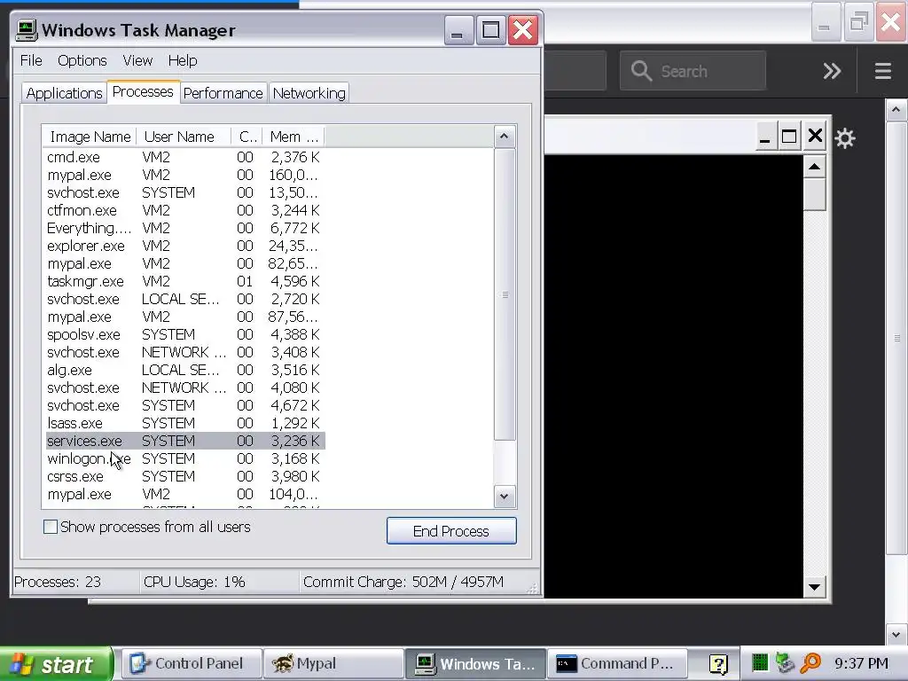Select the spoolsv.exe process
Screen dimensions: 908x681
pos(185,334)
